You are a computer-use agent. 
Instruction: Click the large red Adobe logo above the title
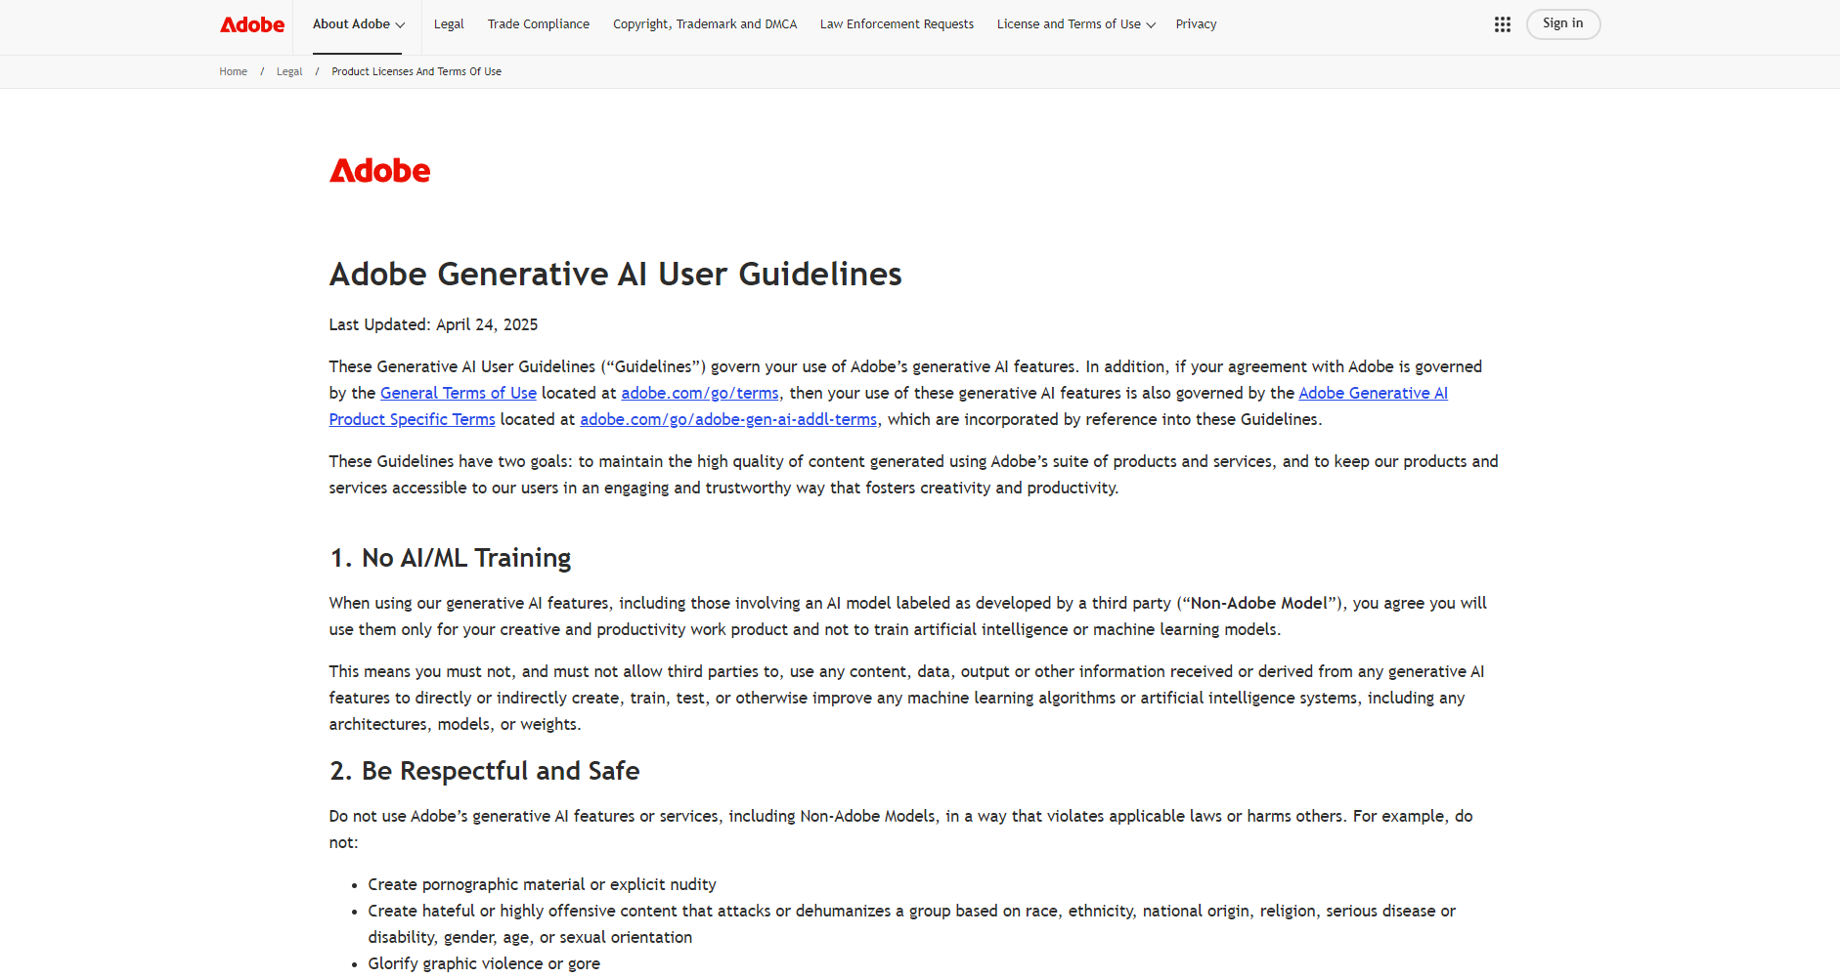coord(380,171)
